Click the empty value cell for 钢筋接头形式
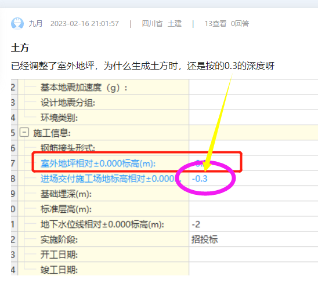 (x=254, y=148)
